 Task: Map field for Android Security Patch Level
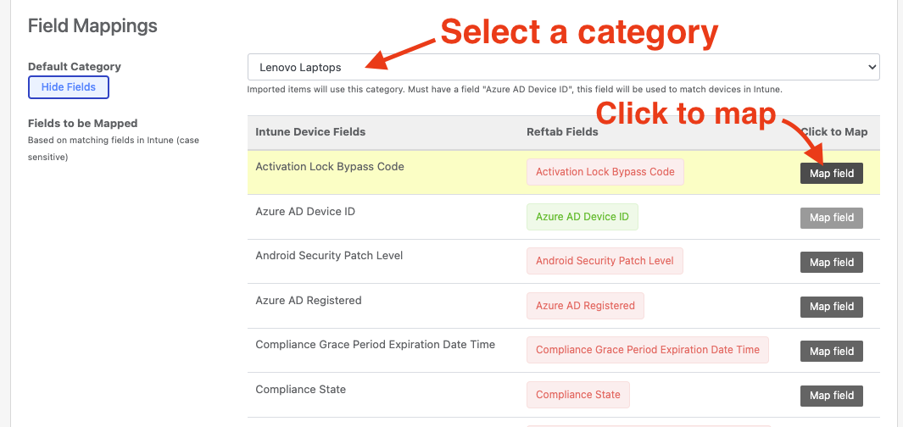coord(832,263)
